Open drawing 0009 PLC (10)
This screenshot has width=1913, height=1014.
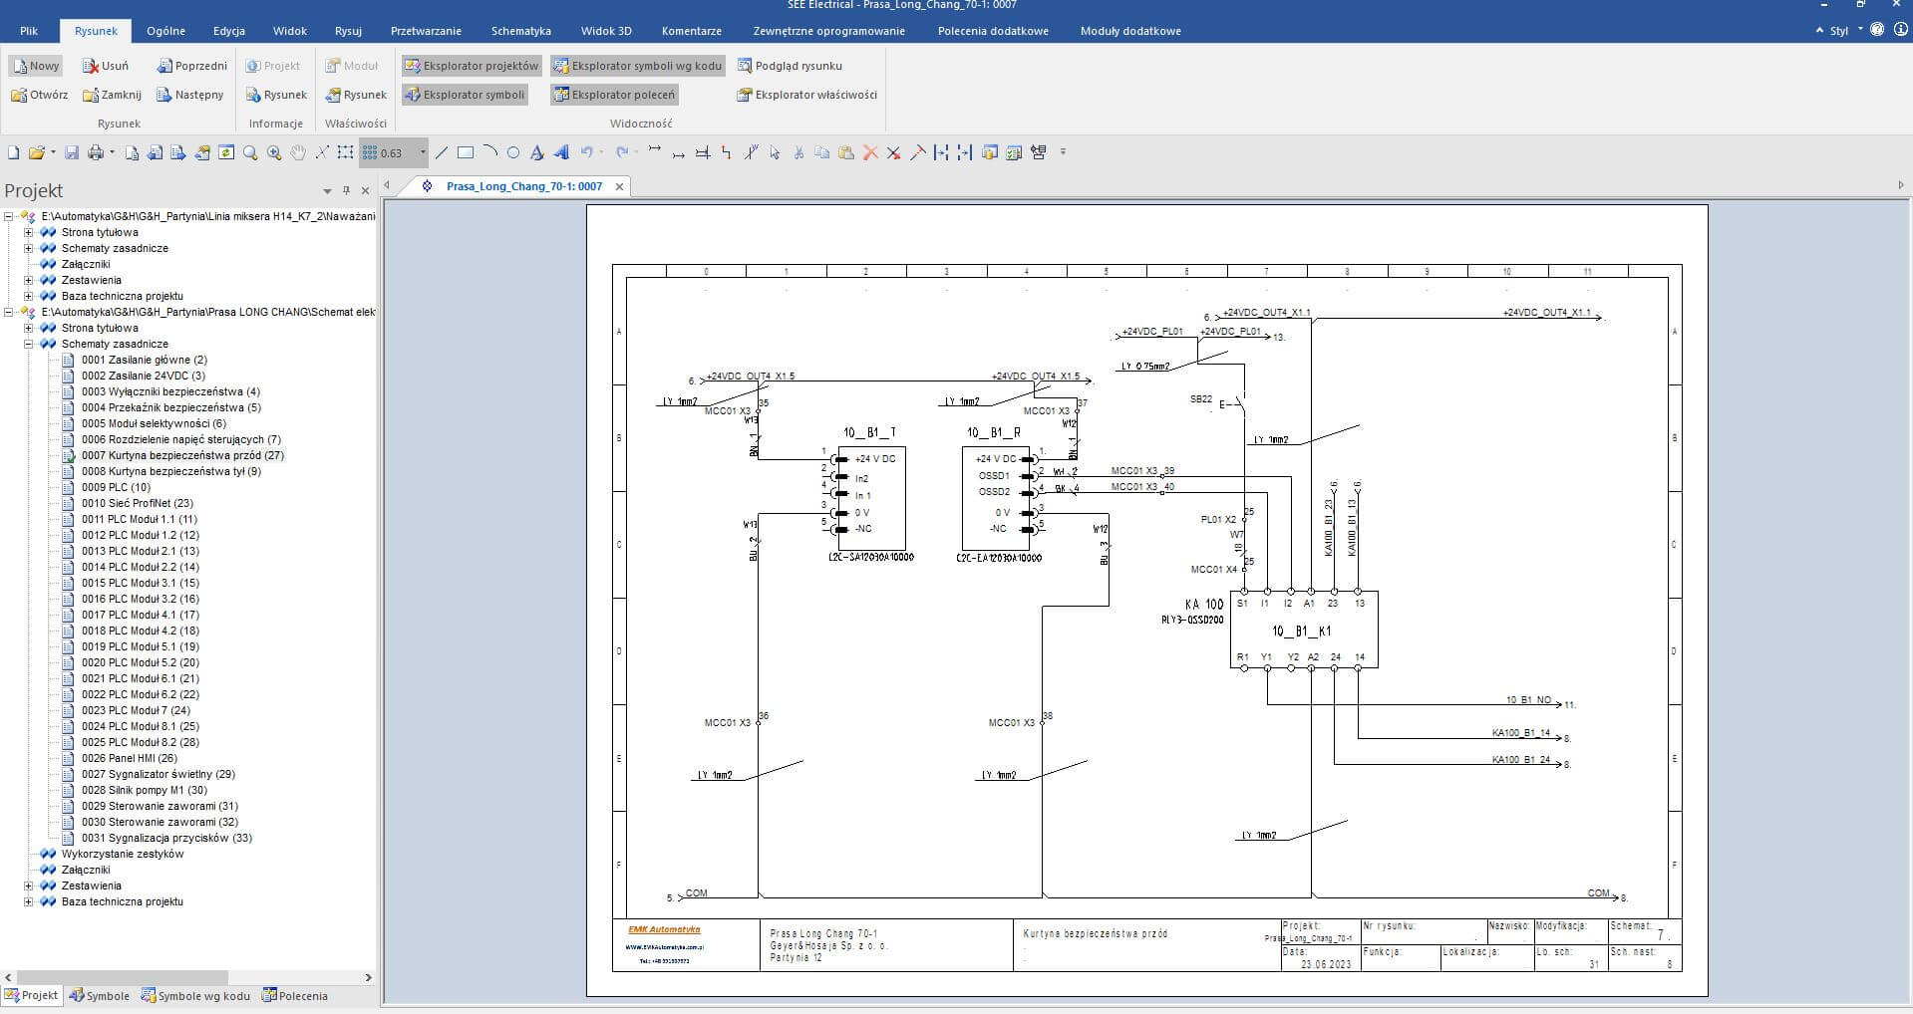pos(116,487)
